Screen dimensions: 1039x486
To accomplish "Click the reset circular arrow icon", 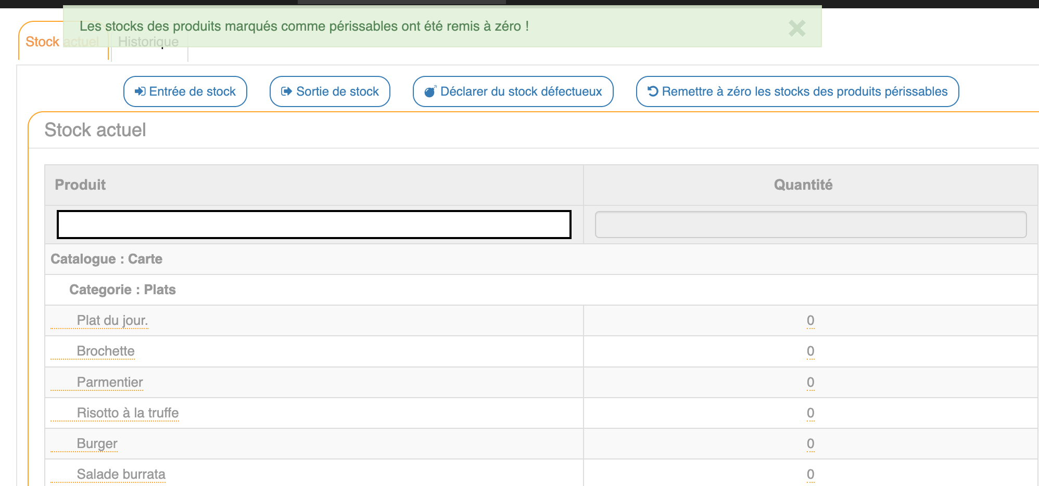I will point(653,91).
